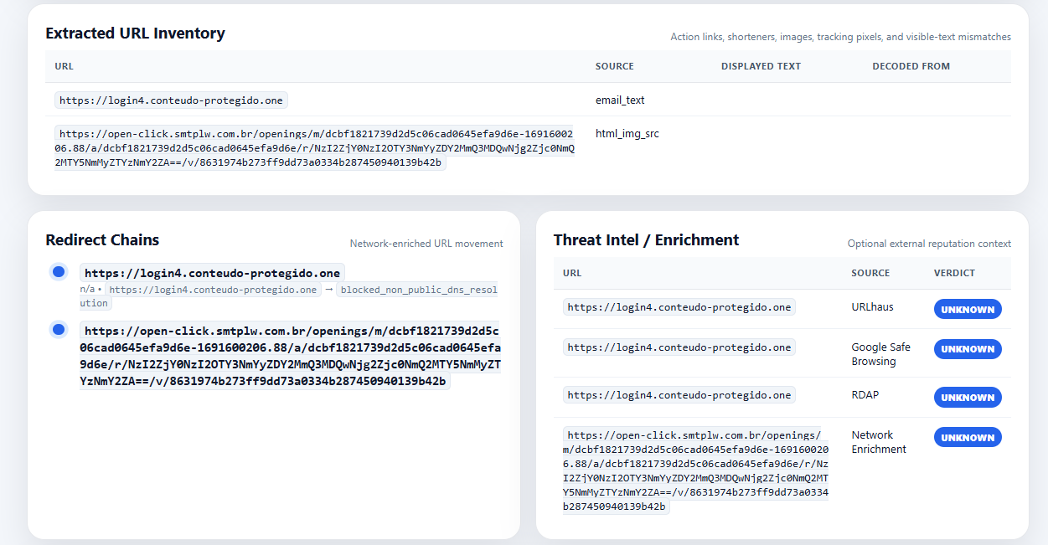Click the Network Enrichment UNKNOWN badge
1048x545 pixels.
coord(968,437)
